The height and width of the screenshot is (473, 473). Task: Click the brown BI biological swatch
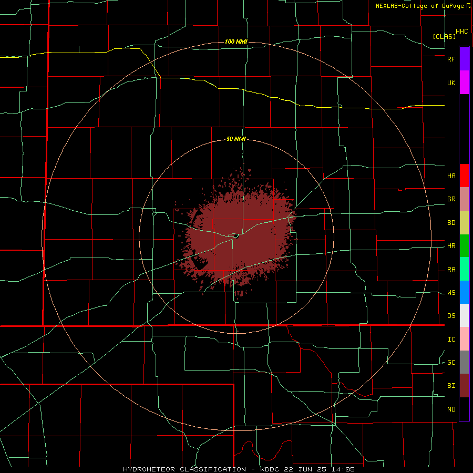(464, 386)
